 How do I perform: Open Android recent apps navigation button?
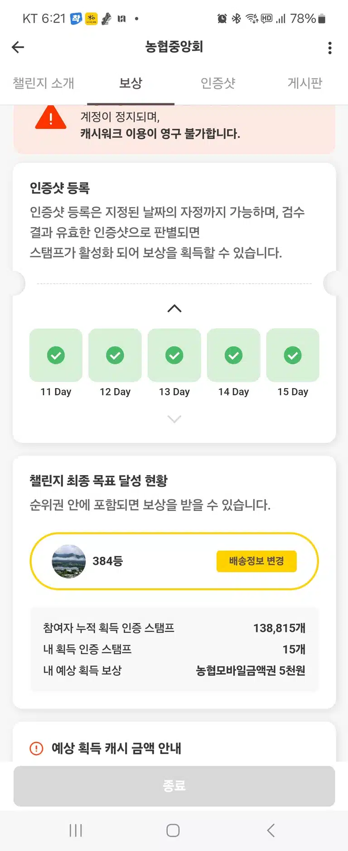coord(76,830)
